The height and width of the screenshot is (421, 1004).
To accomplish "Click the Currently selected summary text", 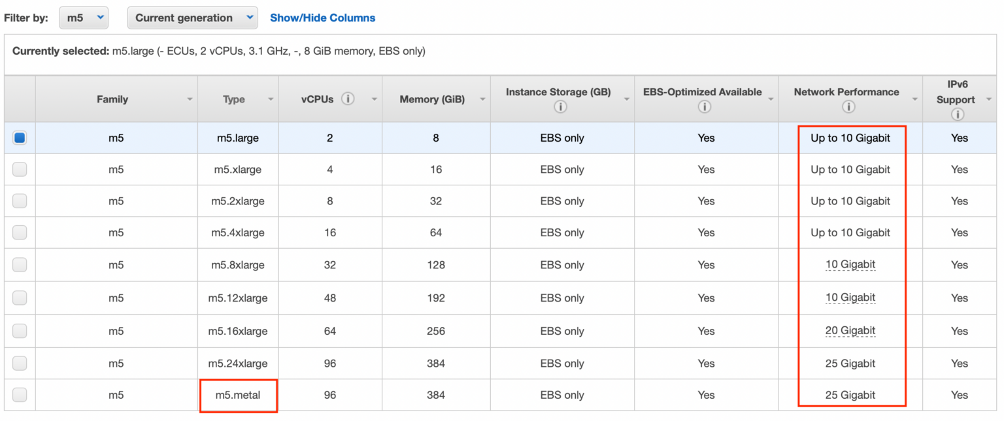I will 219,51.
